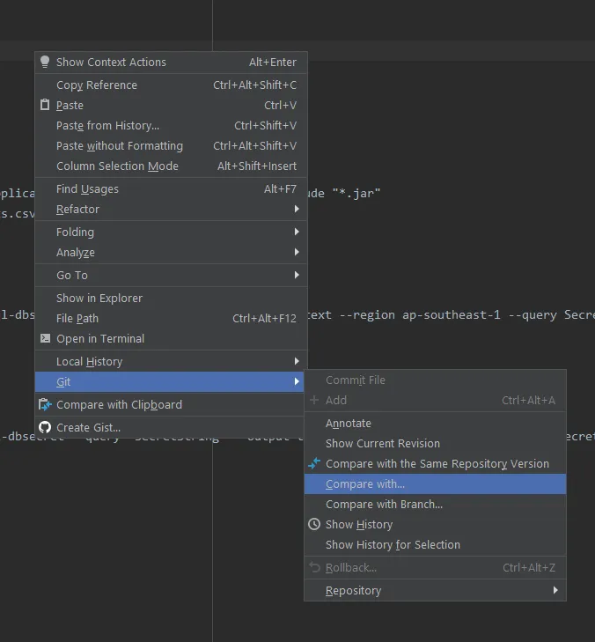Screen dimensions: 595x642
Task: Click Annotate in the Git submenu
Action: (349, 423)
